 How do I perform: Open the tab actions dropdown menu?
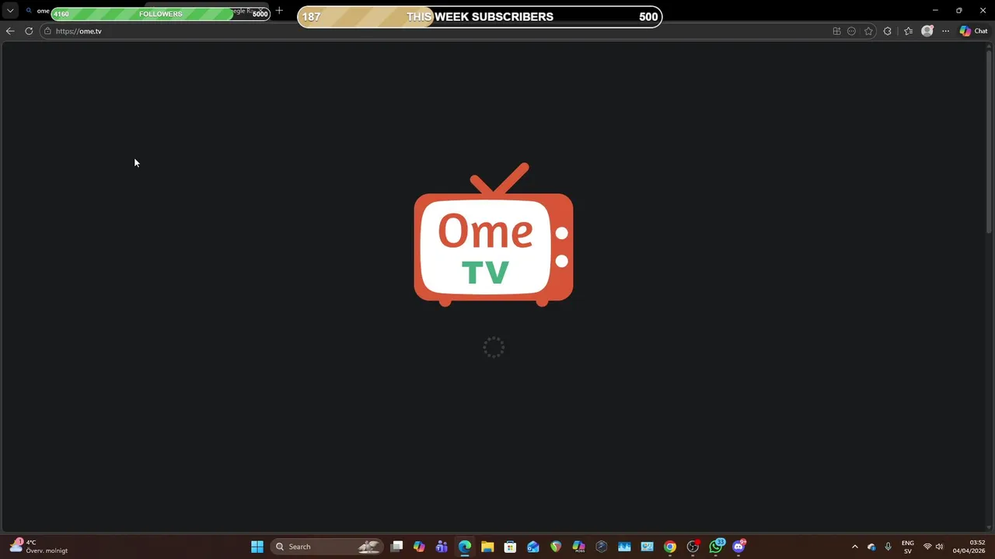tap(10, 11)
